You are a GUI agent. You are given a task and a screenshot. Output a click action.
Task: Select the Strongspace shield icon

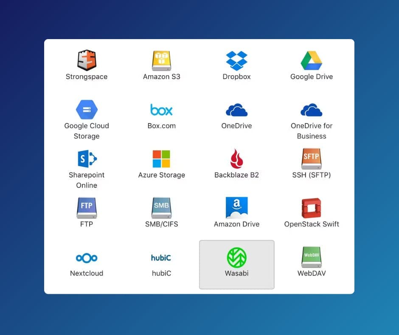tap(87, 60)
